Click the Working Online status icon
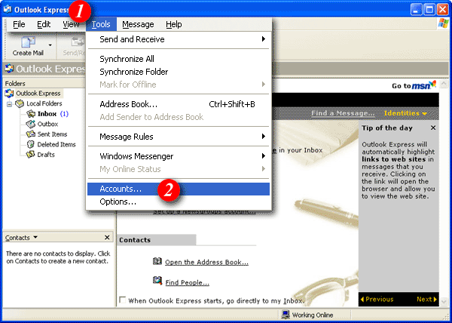 (x=286, y=315)
